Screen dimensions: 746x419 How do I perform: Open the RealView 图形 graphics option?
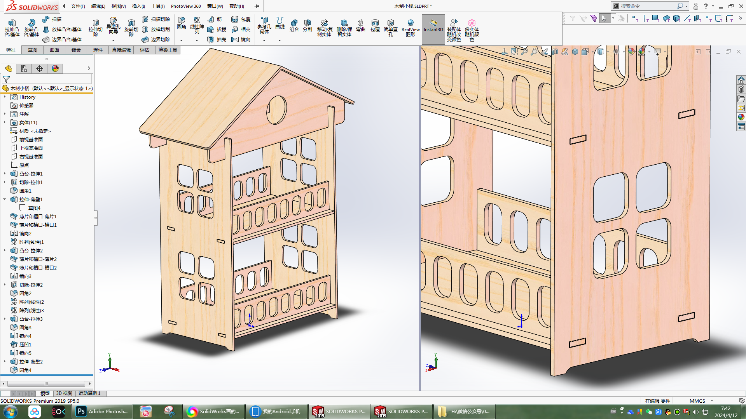coord(411,28)
